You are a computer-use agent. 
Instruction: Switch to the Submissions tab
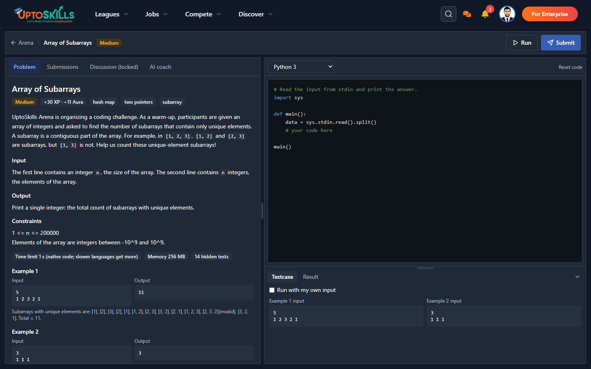coord(62,67)
